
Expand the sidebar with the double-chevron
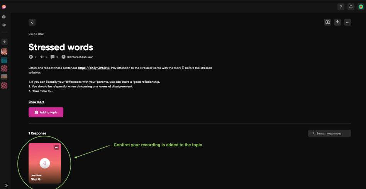(6, 186)
